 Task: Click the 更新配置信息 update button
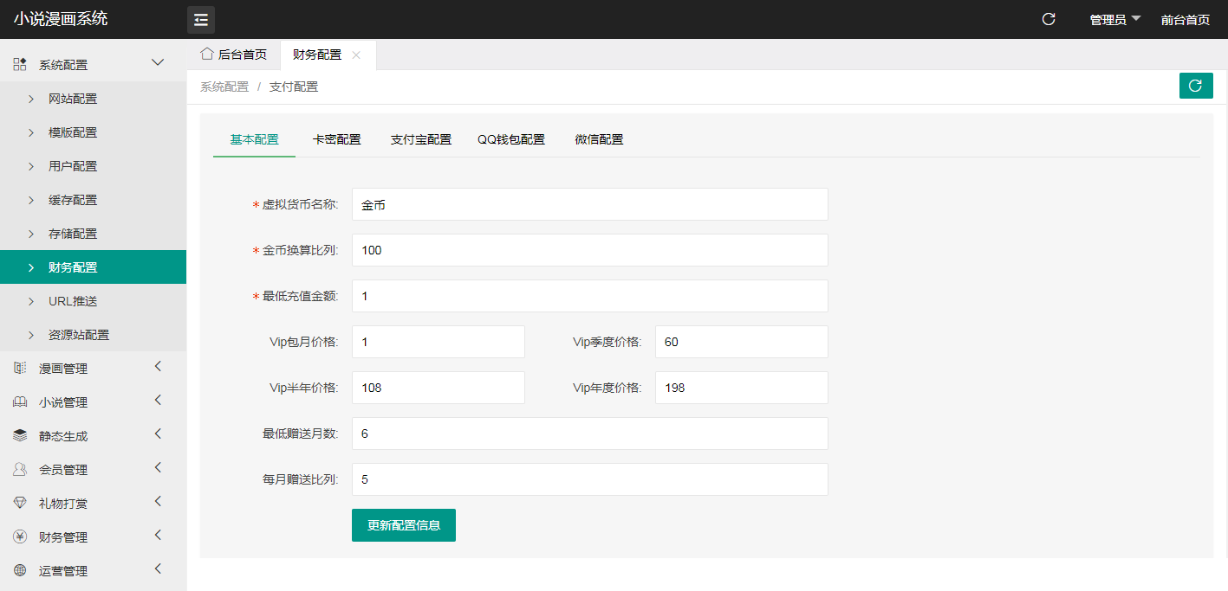(403, 525)
